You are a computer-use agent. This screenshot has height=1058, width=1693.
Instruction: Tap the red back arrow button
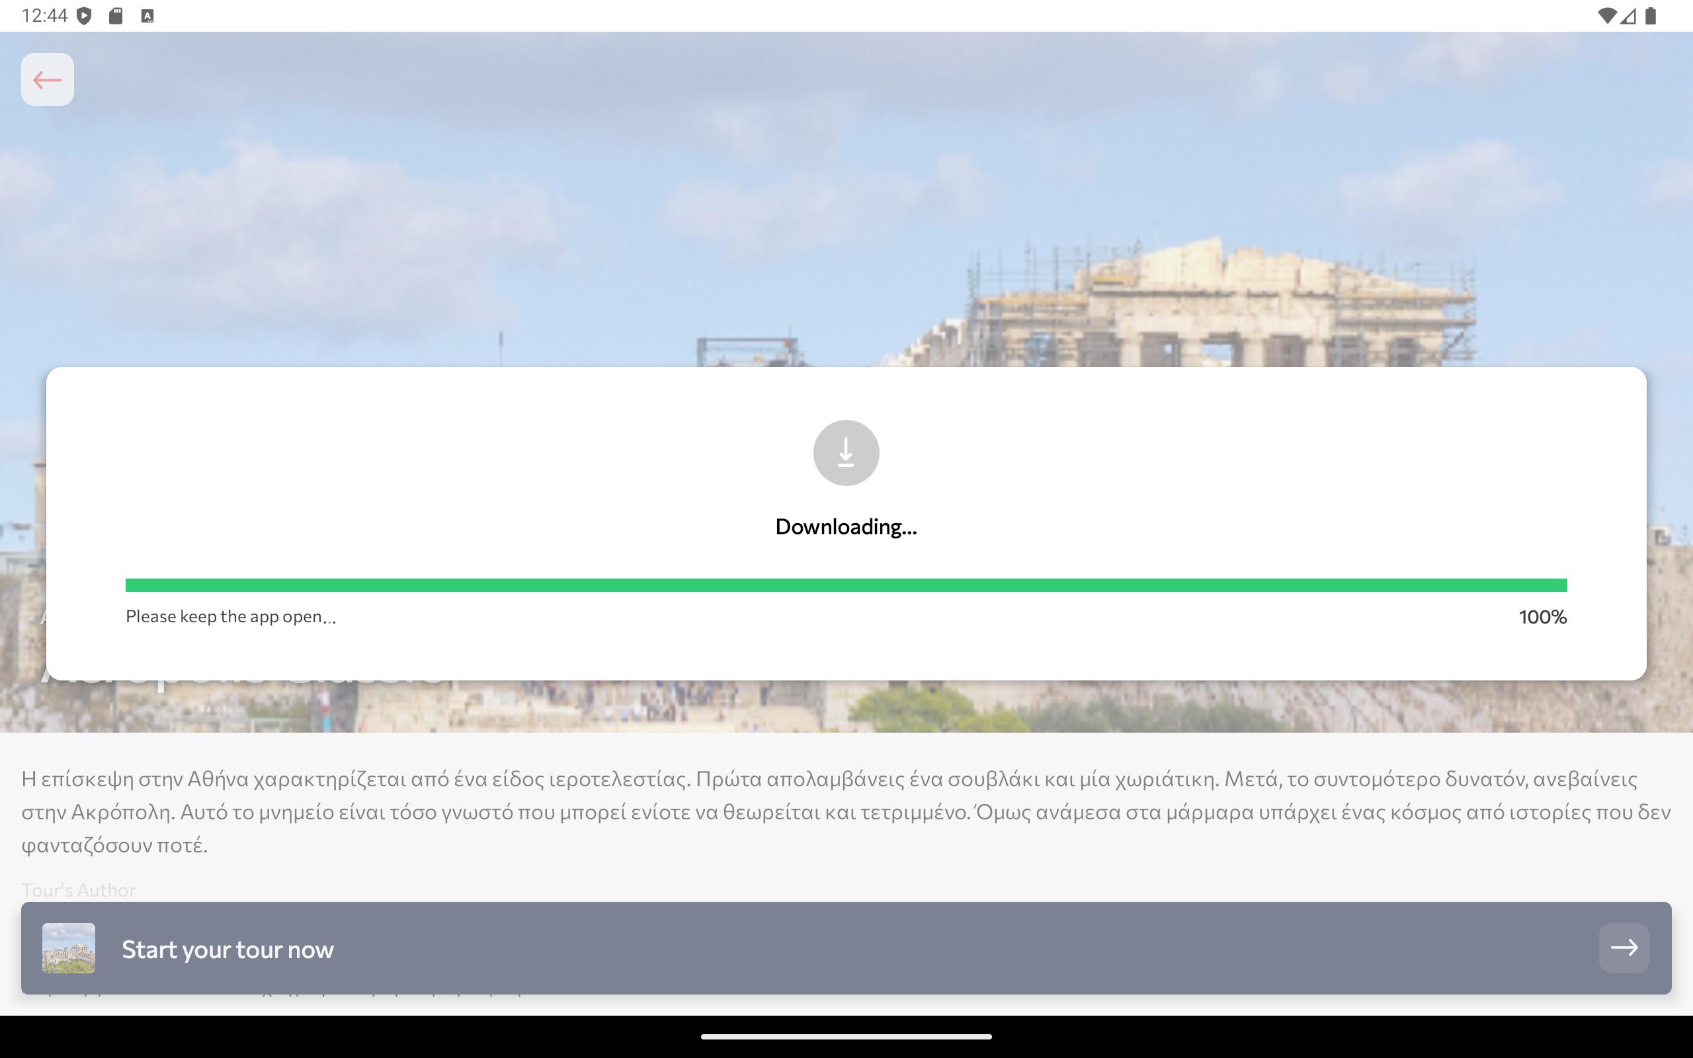(x=47, y=79)
